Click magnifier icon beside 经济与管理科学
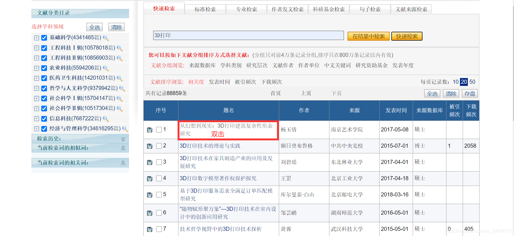 [125, 129]
